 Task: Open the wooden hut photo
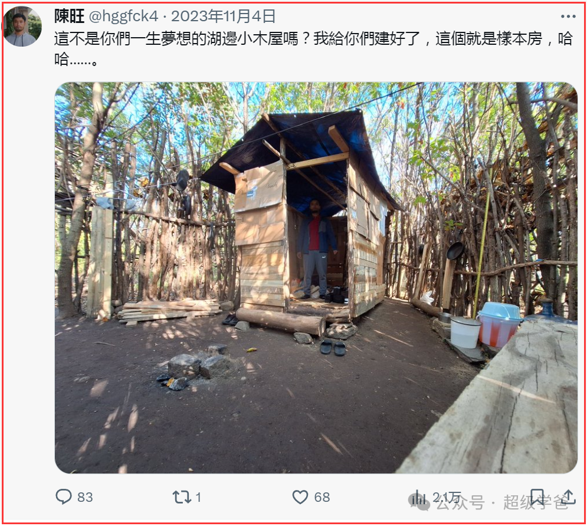[x=316, y=278]
